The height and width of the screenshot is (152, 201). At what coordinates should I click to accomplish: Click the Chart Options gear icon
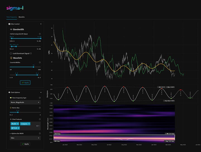click(x=9, y=92)
